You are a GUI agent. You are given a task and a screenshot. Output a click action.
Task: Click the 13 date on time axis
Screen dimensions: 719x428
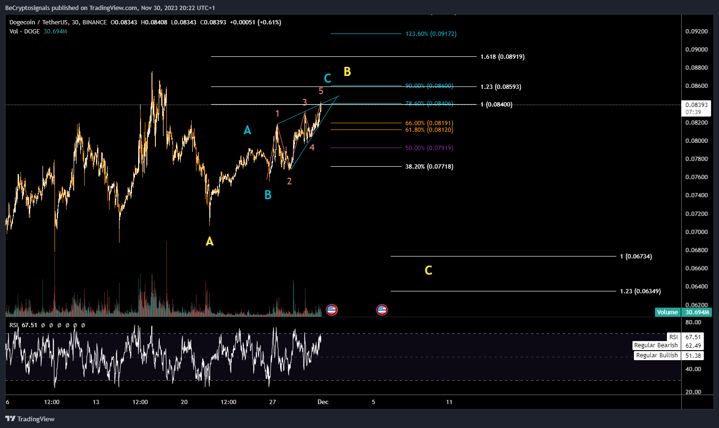(96, 402)
